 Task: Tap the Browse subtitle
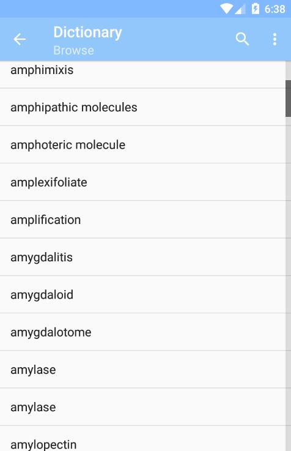tap(73, 51)
